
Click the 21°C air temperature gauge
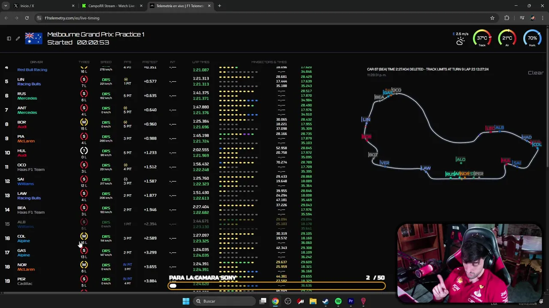(x=507, y=38)
